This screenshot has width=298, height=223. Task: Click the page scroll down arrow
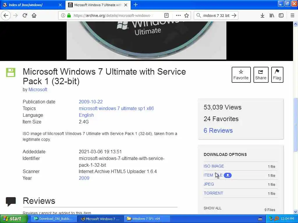295,212
